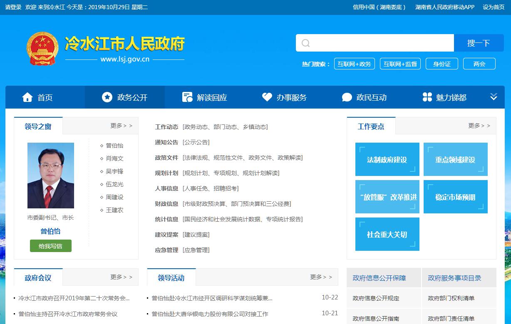Click the national emblem logo
This screenshot has height=324, width=511.
pyautogui.click(x=43, y=49)
